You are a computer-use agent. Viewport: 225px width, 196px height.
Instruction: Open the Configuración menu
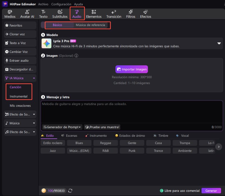pos(61,4)
